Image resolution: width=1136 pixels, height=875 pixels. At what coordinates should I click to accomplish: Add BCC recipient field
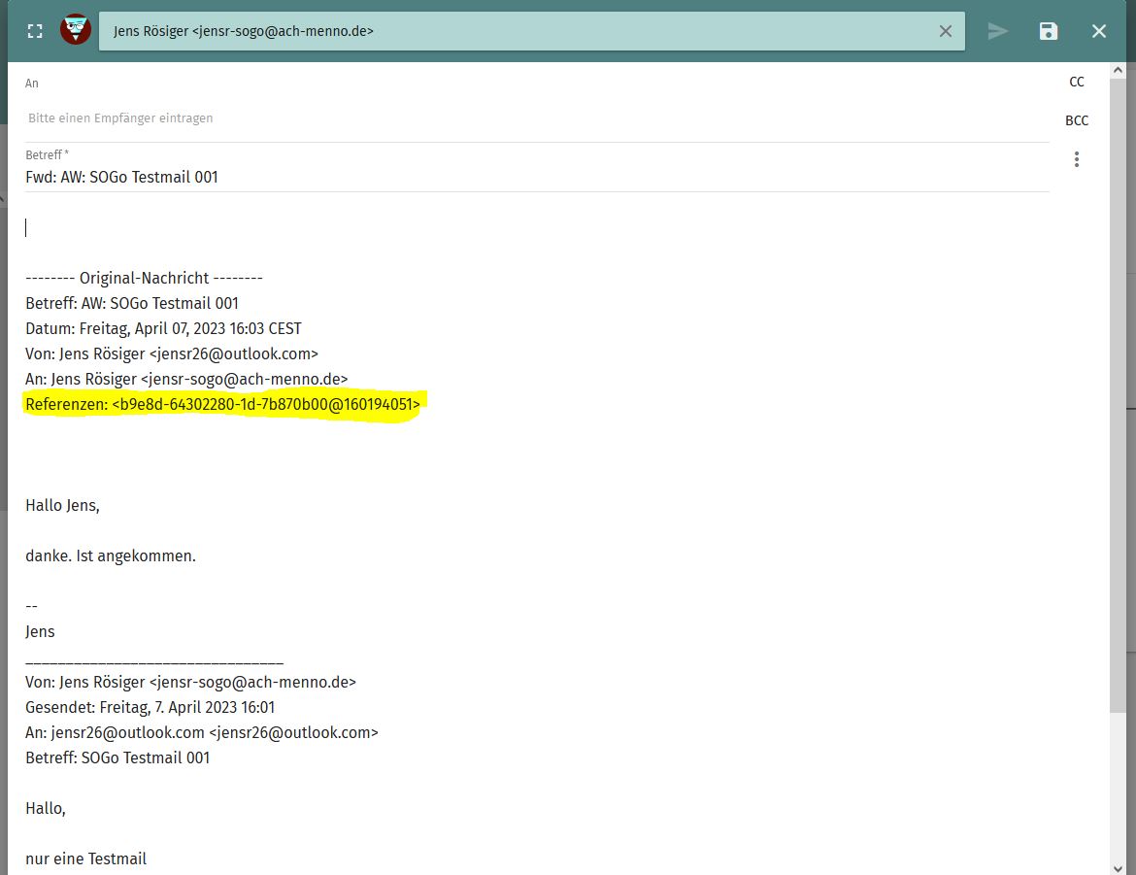pyautogui.click(x=1077, y=120)
